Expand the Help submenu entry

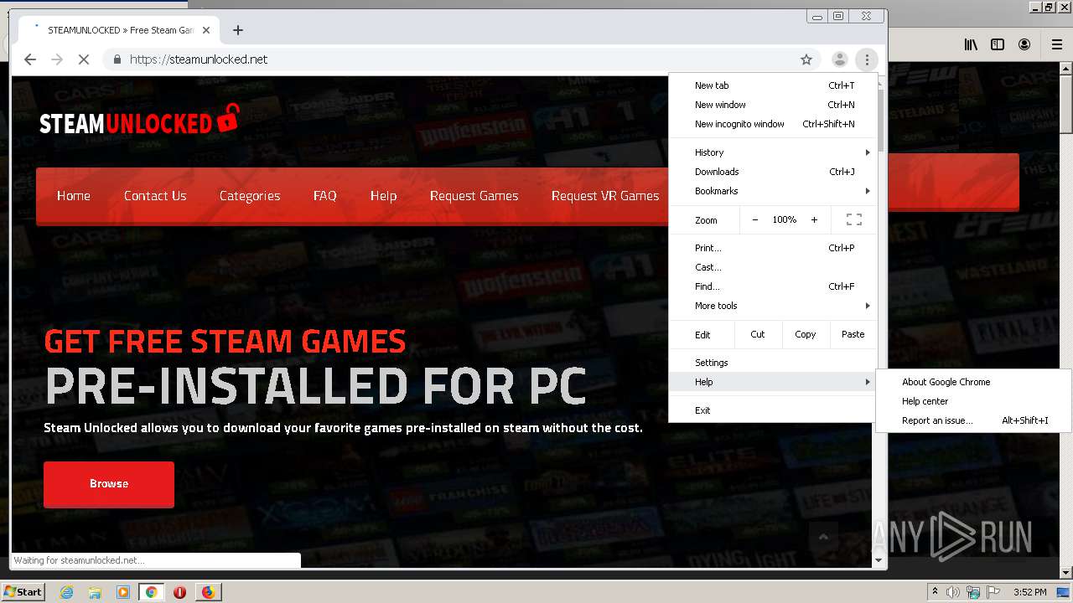tap(773, 382)
